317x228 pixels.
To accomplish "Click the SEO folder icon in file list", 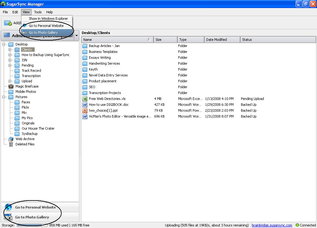I will pos(85,87).
